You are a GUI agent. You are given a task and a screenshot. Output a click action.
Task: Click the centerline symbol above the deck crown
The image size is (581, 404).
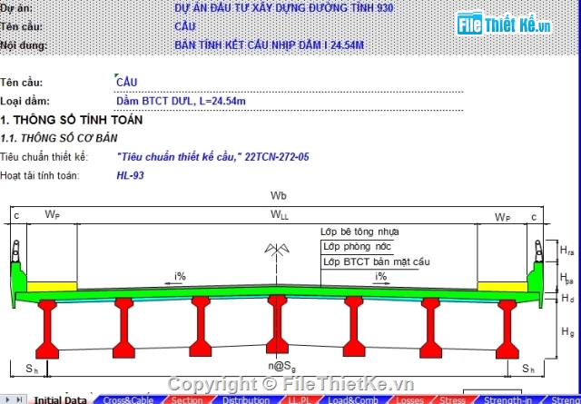click(277, 250)
